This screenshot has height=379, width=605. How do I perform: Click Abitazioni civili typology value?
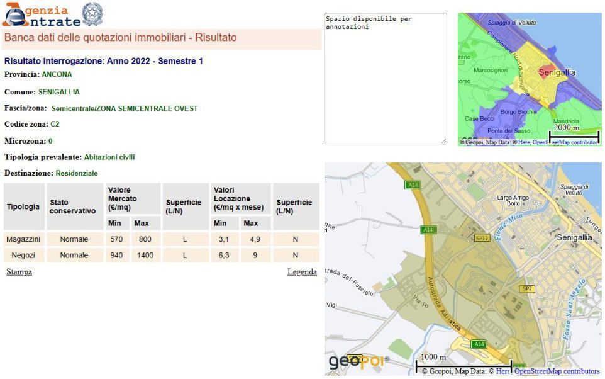[109, 157]
